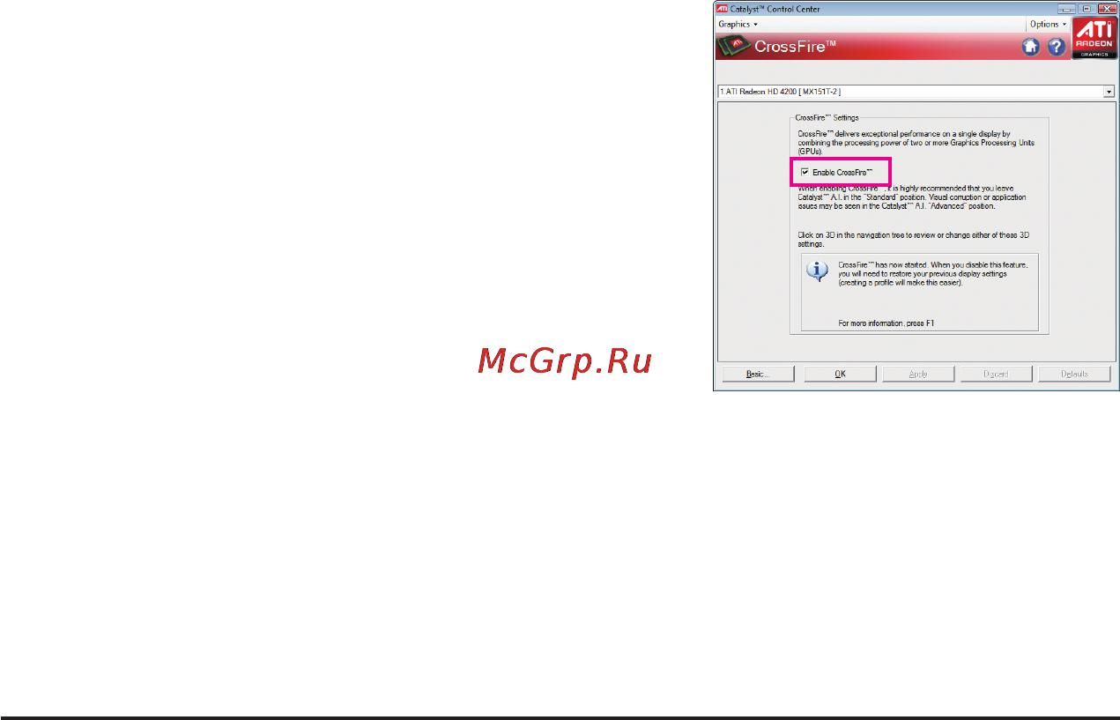Open the blue help question mark icon
The image size is (1120, 720).
[x=1056, y=47]
